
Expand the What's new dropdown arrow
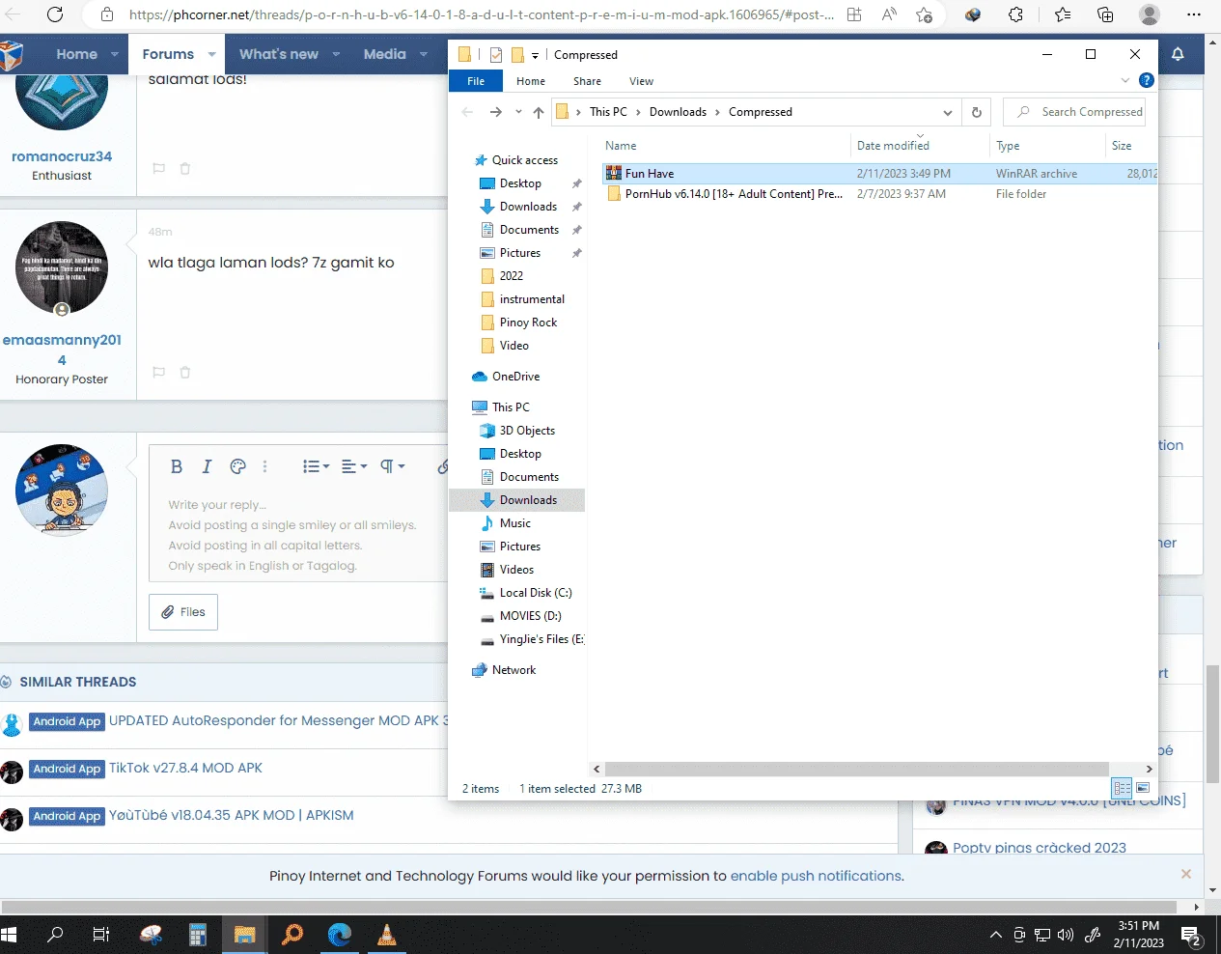336,54
